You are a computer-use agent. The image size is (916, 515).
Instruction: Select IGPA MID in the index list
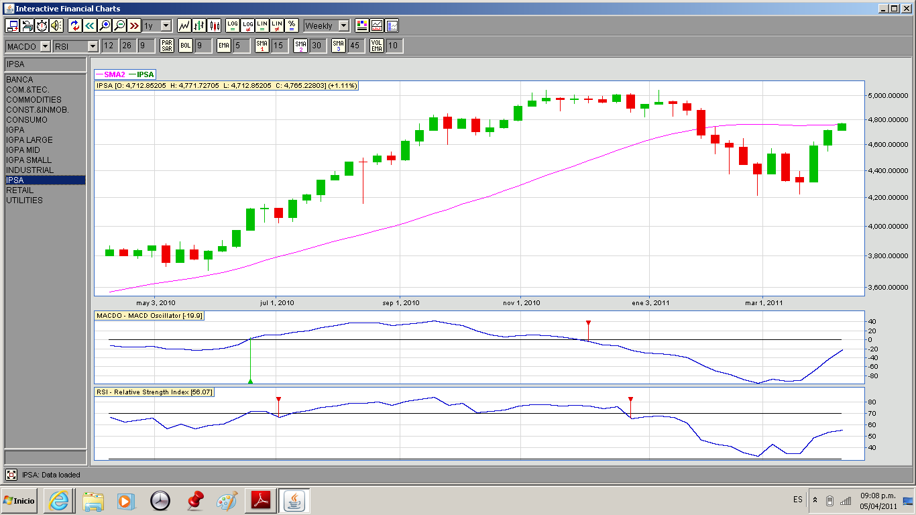point(45,150)
